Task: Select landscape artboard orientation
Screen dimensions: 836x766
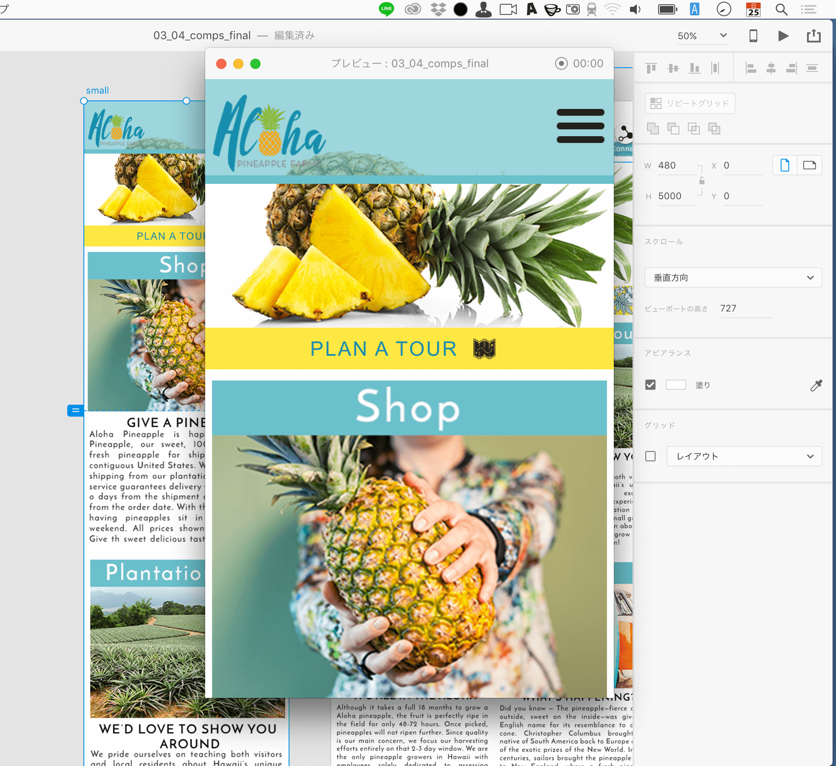Action: [x=810, y=165]
